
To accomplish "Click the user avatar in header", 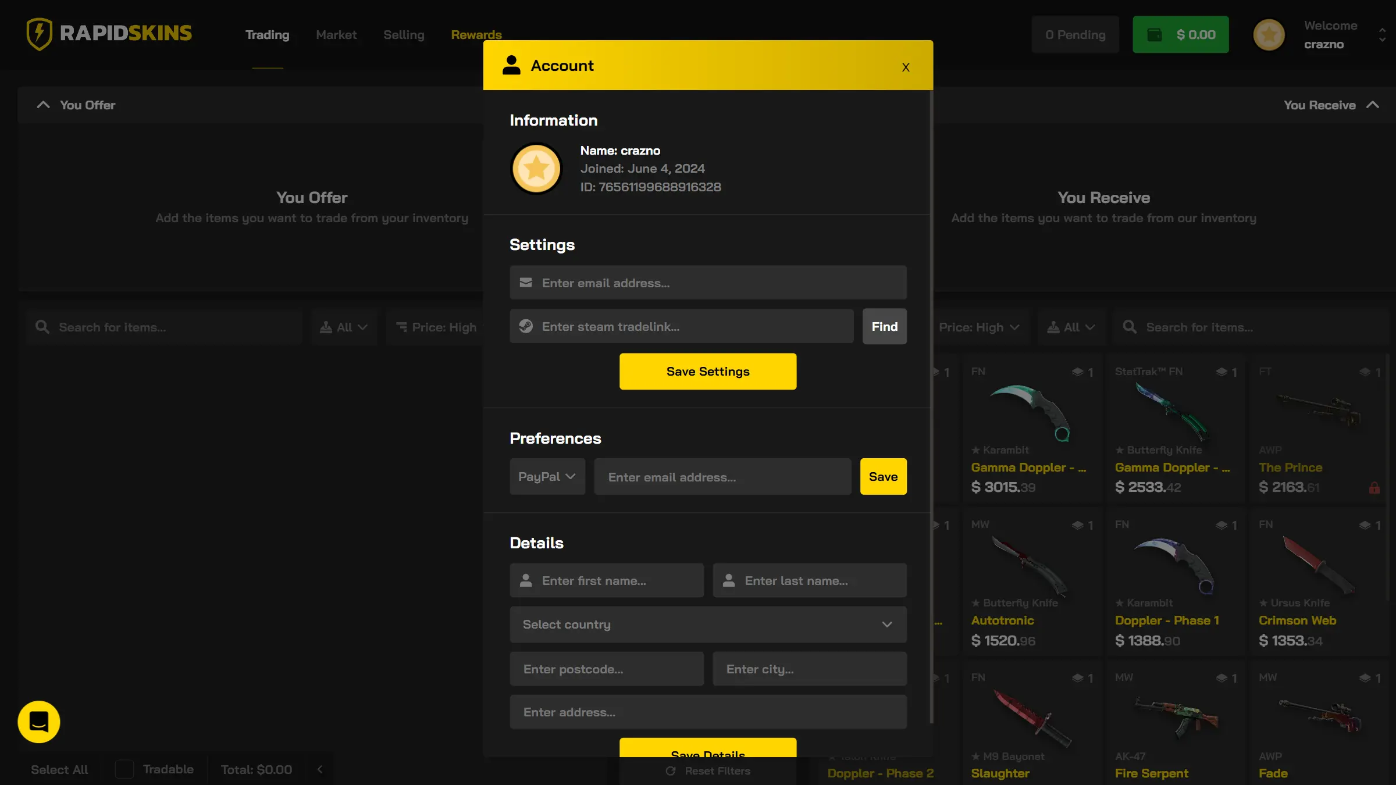I will click(x=1269, y=35).
